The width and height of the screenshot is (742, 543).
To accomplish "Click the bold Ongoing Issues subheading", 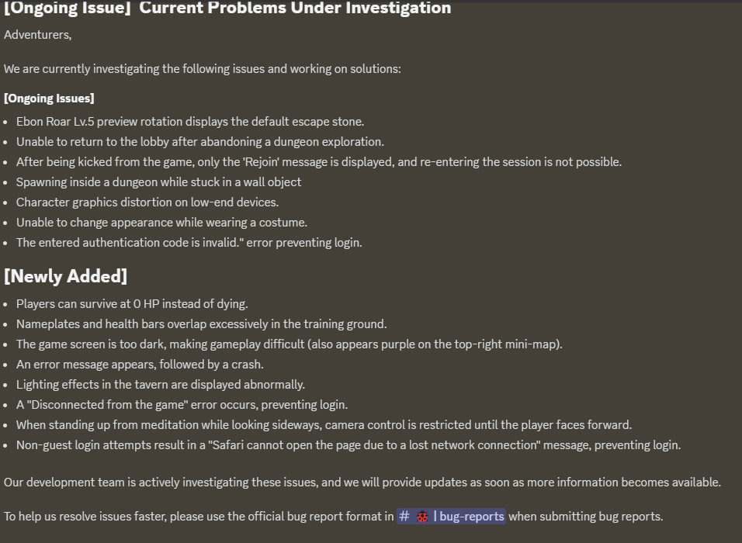I will click(49, 99).
